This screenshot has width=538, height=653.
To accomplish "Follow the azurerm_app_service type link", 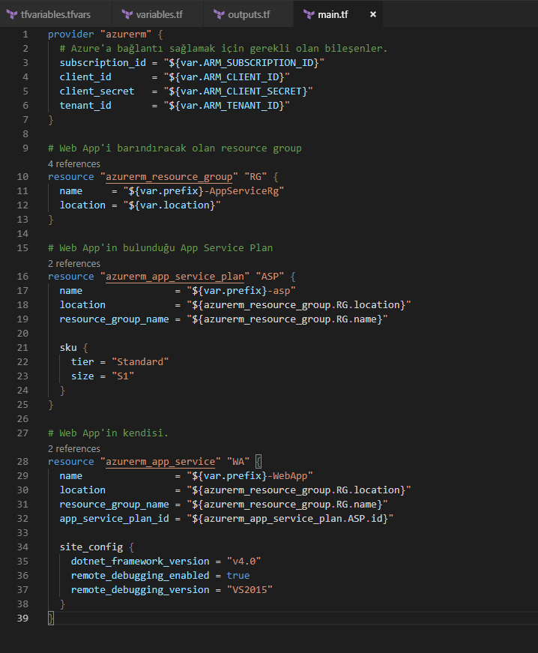I will (x=160, y=461).
